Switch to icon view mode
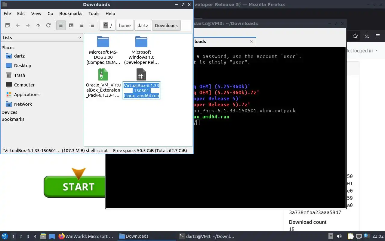 (61, 26)
